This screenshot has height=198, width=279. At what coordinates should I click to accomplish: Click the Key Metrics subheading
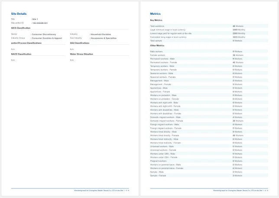[156, 20]
